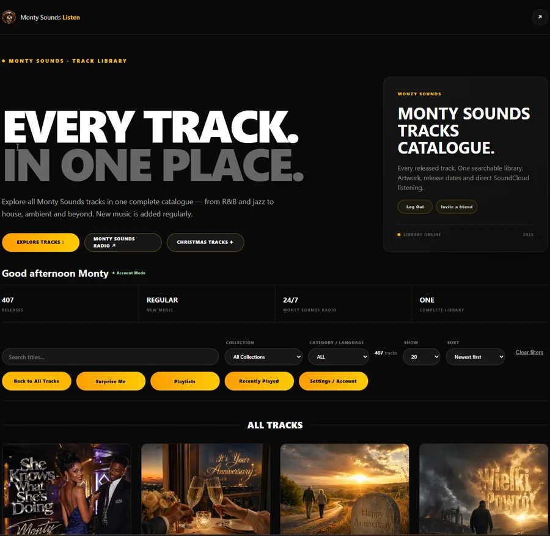This screenshot has height=536, width=550.
Task: Open Settings / Account
Action: tap(333, 381)
